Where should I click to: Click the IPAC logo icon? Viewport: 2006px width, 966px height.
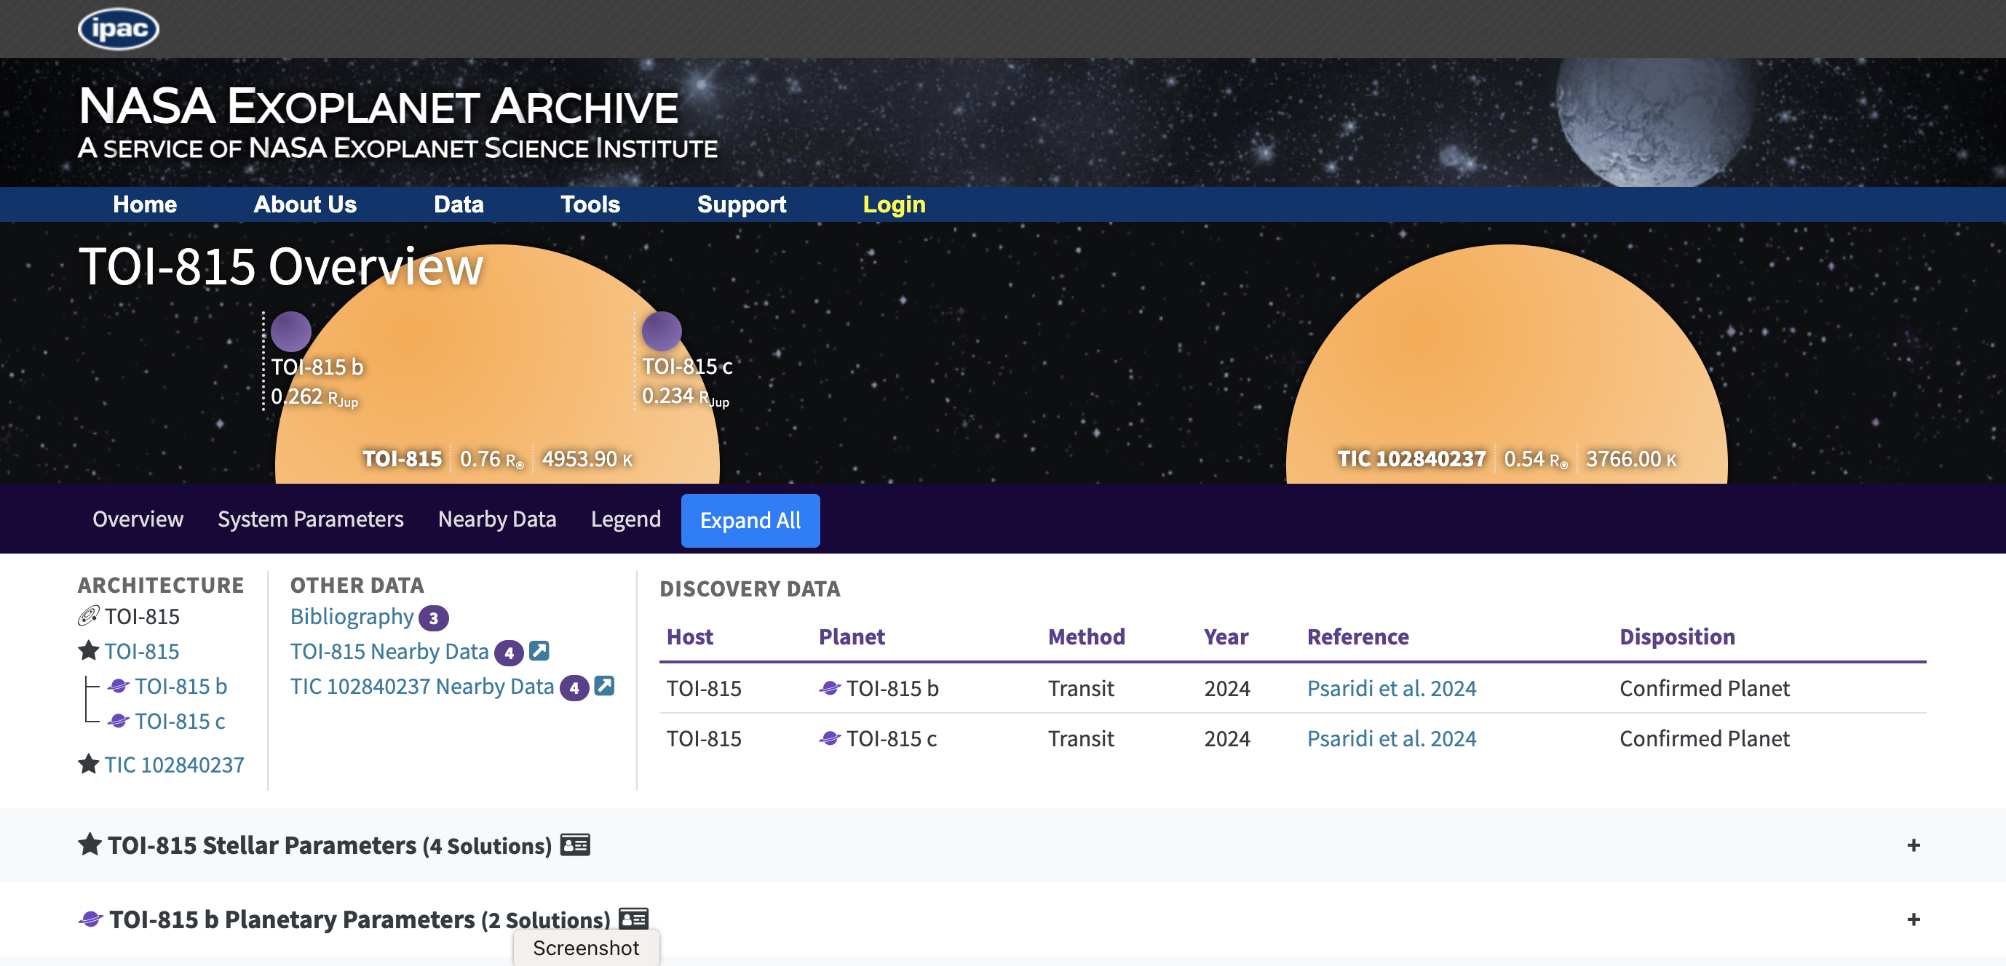pyautogui.click(x=119, y=29)
